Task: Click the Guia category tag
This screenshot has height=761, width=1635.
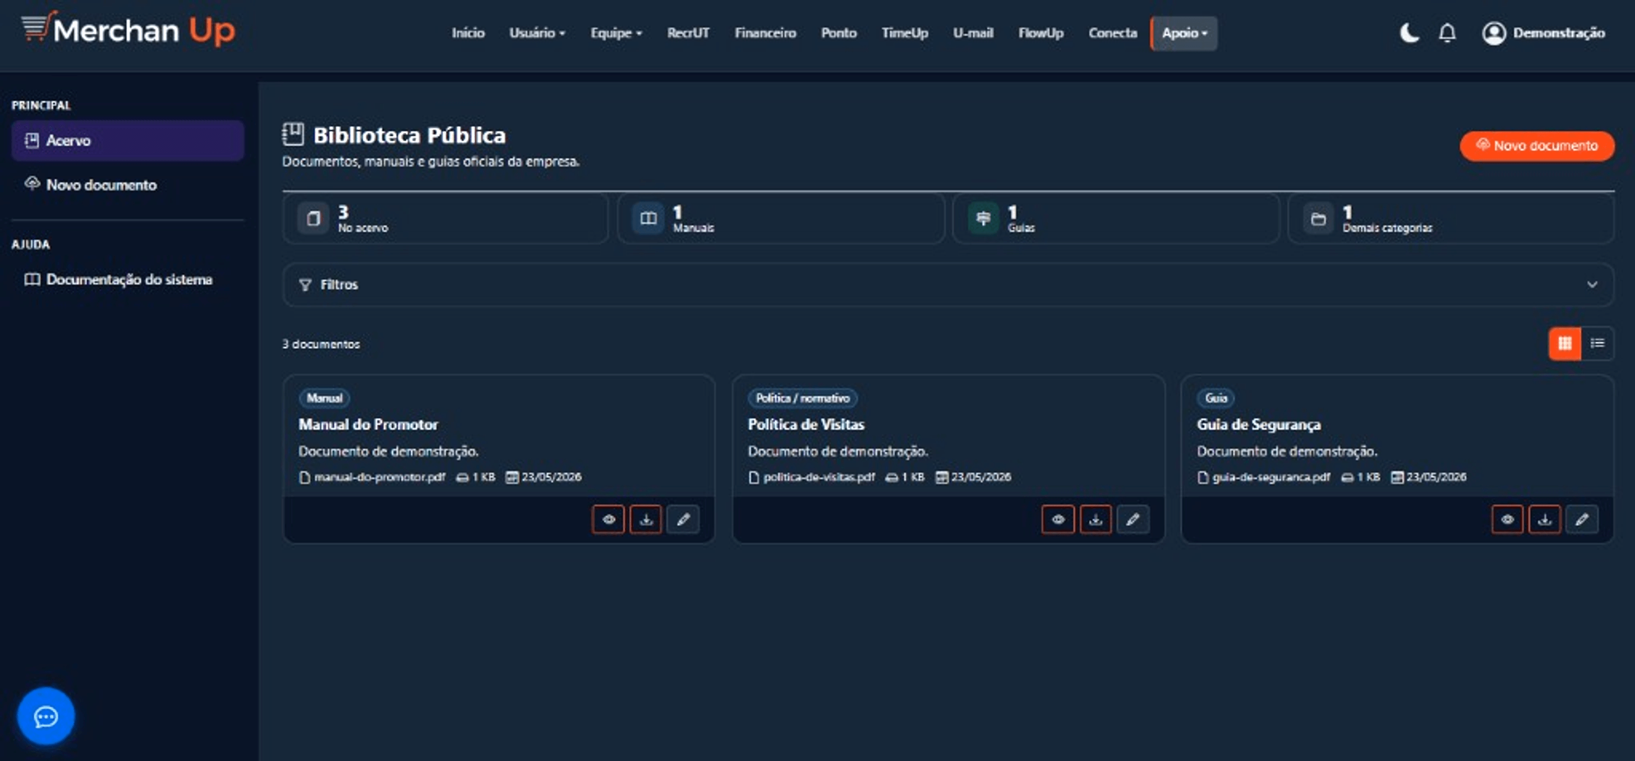Action: (1216, 398)
